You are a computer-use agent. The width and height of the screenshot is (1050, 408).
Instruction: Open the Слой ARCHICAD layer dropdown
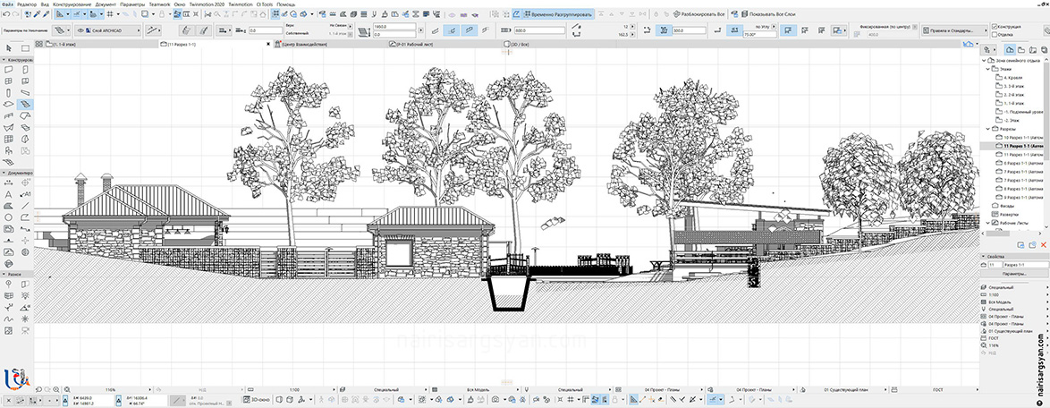[x=108, y=30]
